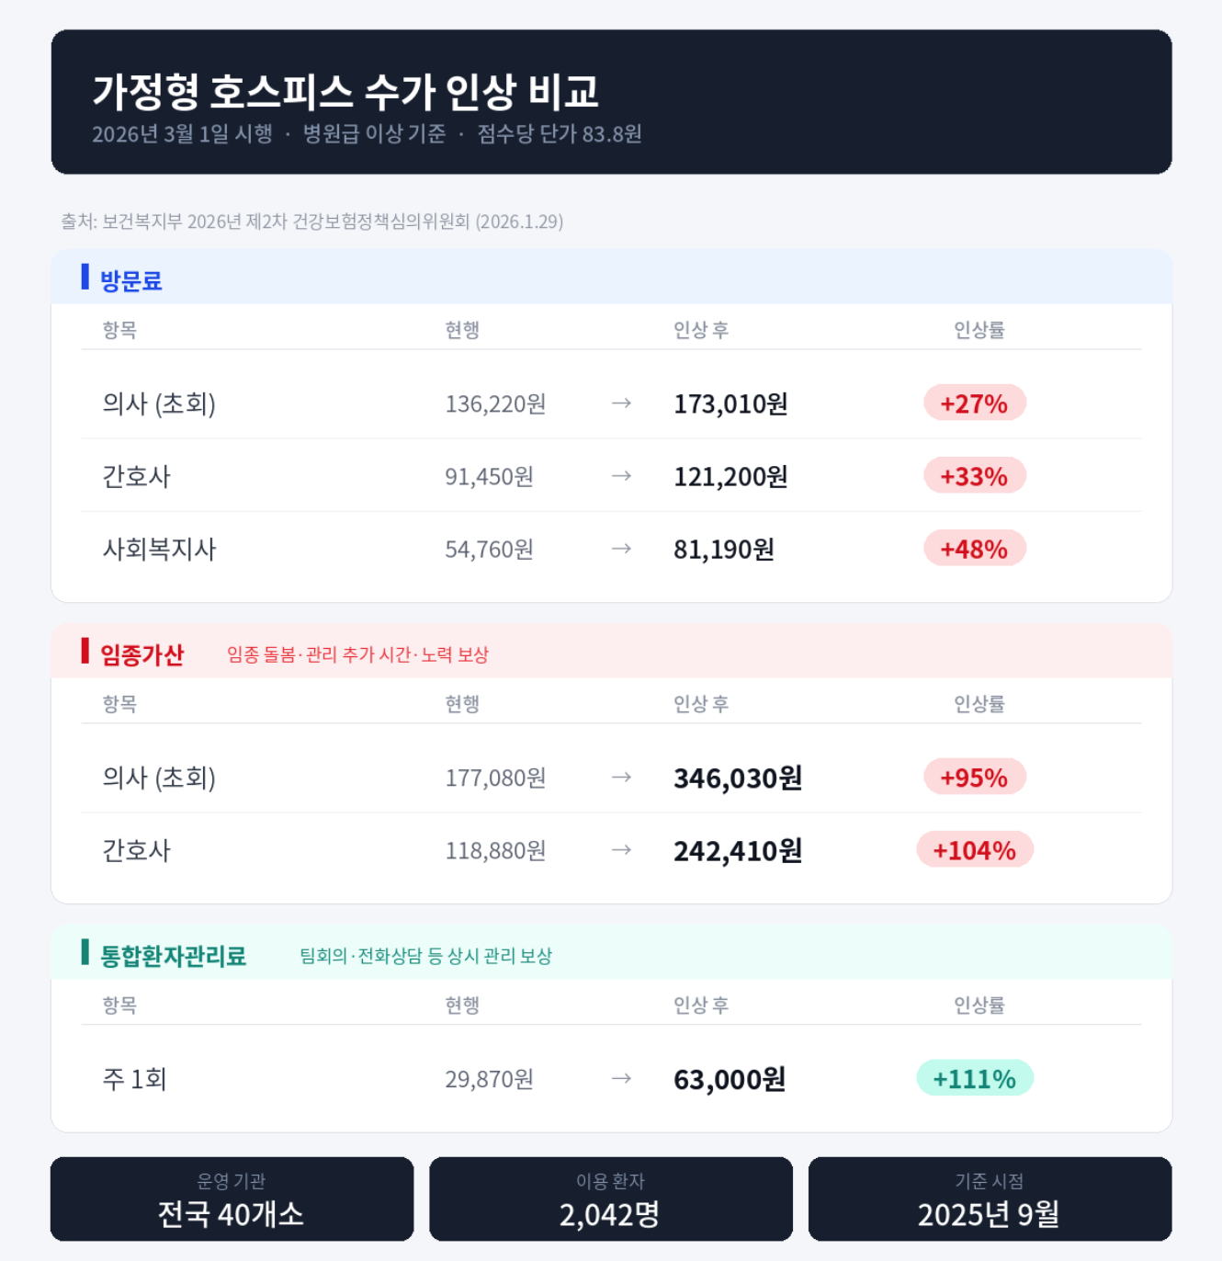Click the 346,030원 increased amount
Image resolution: width=1222 pixels, height=1261 pixels.
(x=738, y=778)
